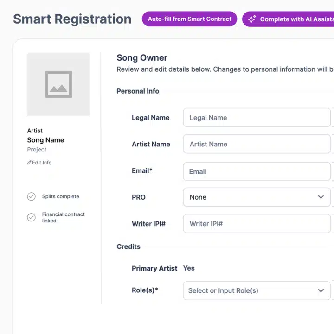Focus the Email input field

pyautogui.click(x=257, y=171)
